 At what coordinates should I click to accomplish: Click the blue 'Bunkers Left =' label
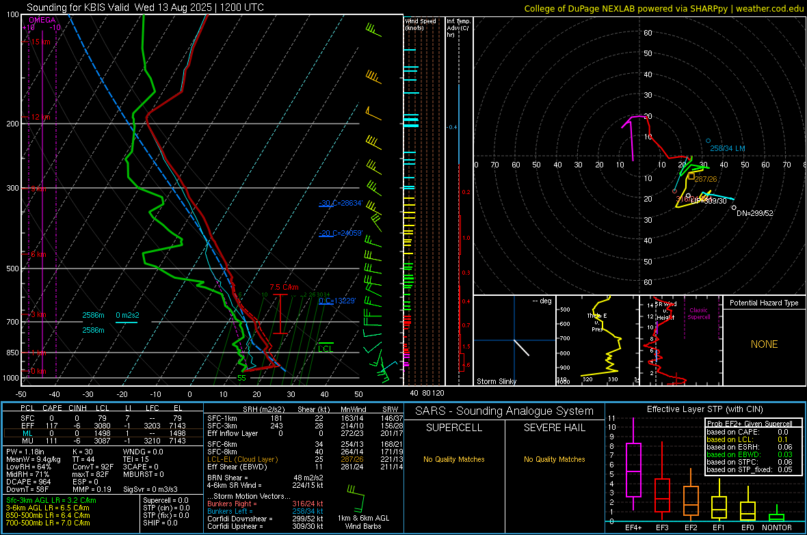(230, 511)
